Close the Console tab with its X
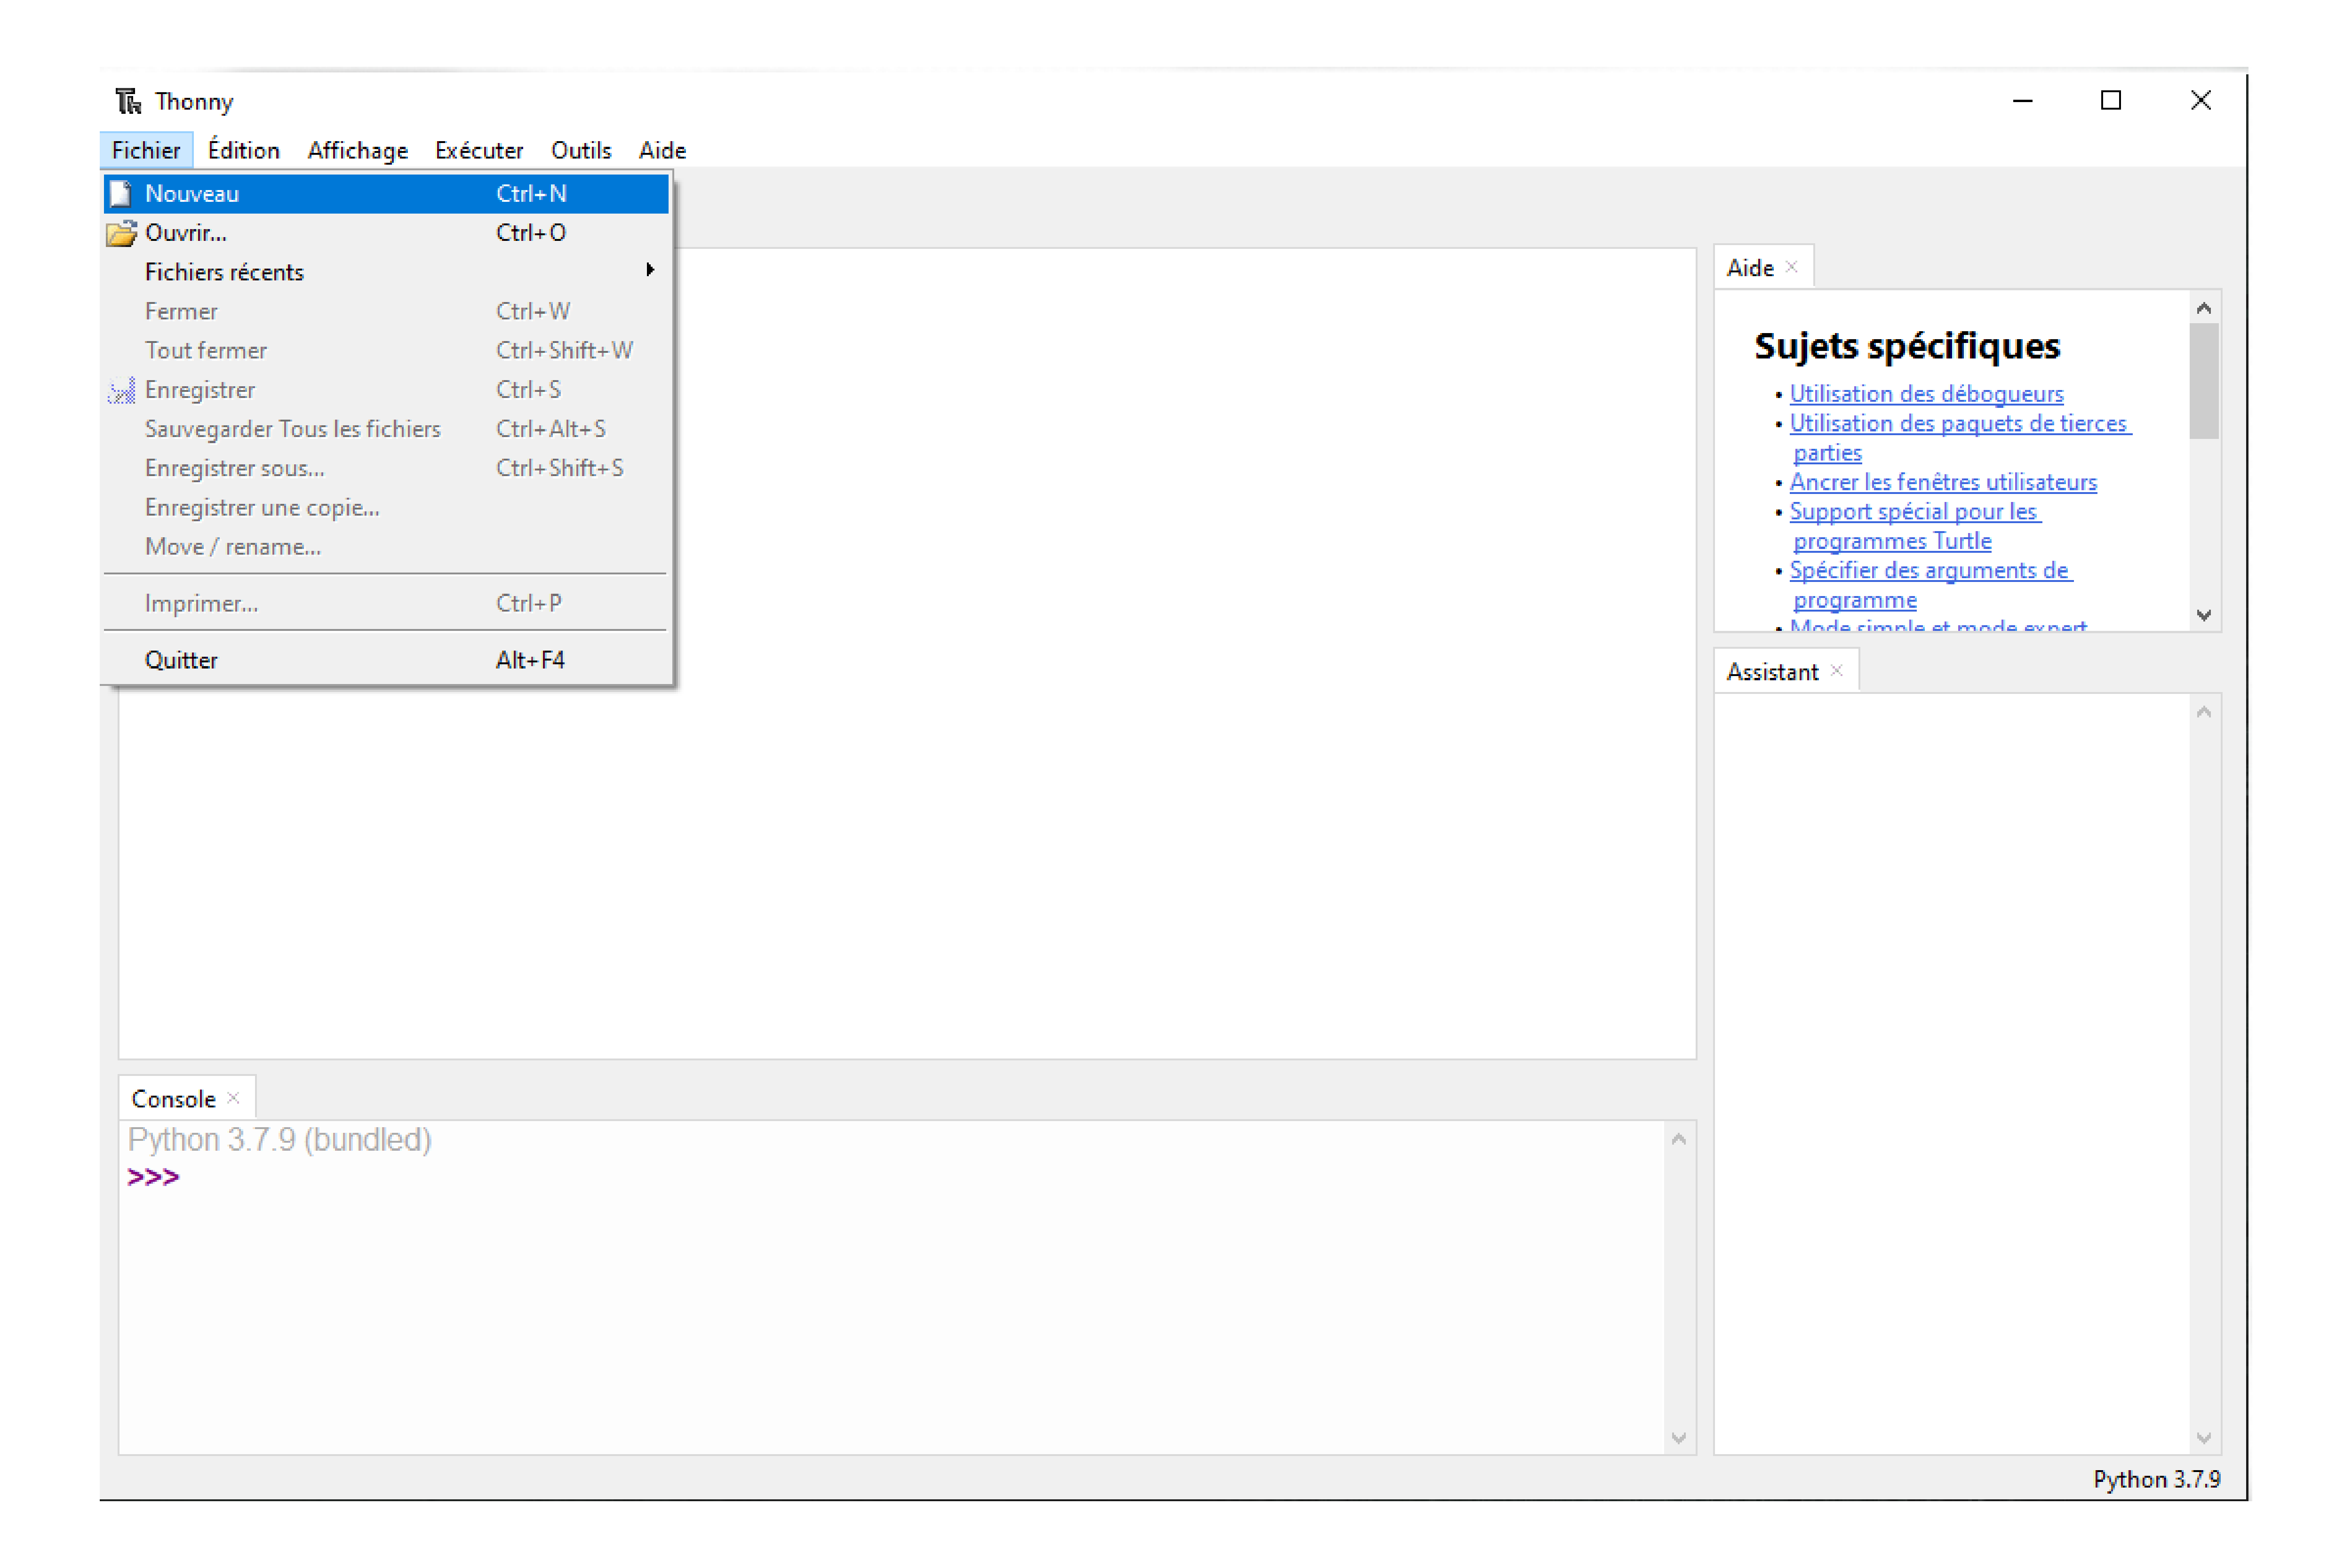The width and height of the screenshot is (2352, 1568). click(233, 1098)
